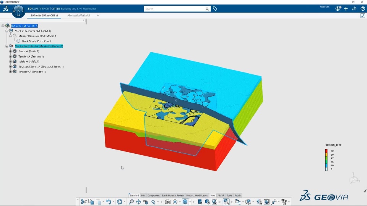Click the Cut scissors icon
The width and height of the screenshot is (367, 206).
84,201
